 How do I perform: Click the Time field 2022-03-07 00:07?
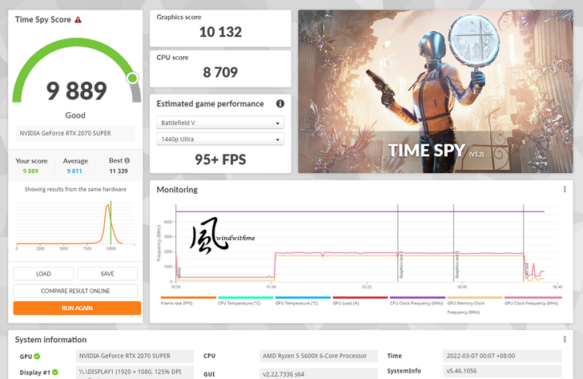point(502,356)
